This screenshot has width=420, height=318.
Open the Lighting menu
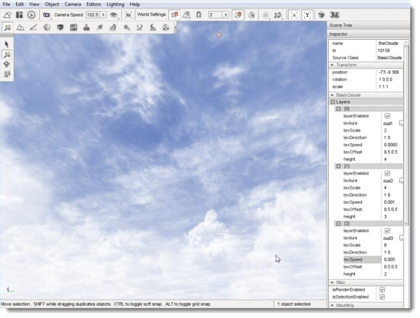coord(115,4)
